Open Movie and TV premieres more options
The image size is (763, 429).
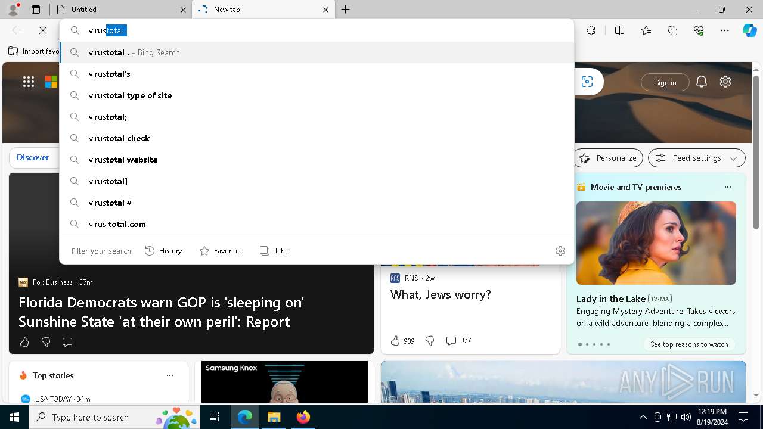pos(727,187)
